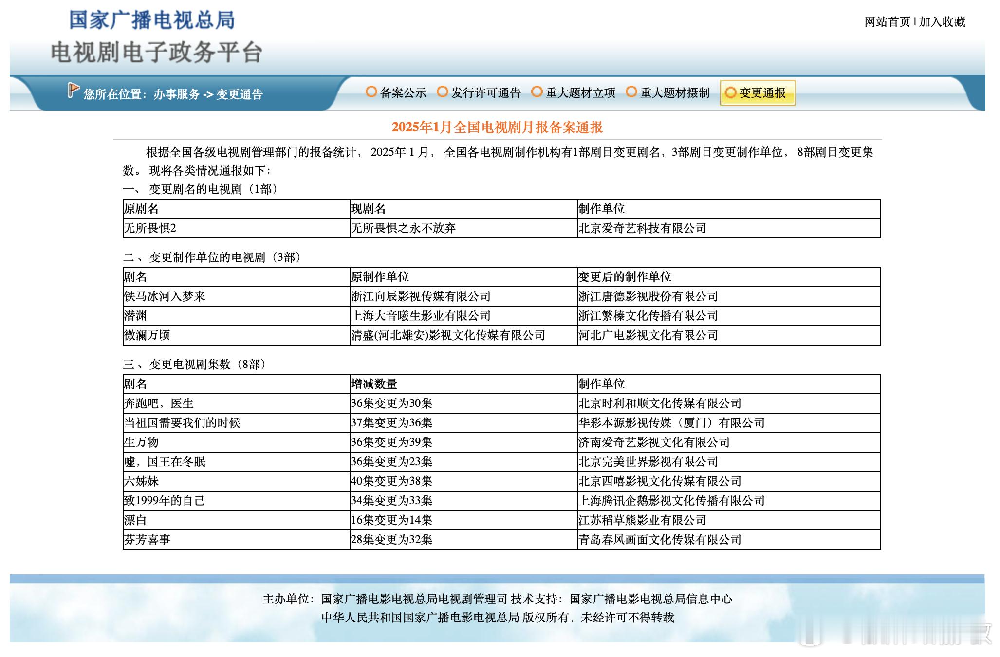The image size is (1000, 657).
Task: Select the row 铁马冰河入梦来
Action: pos(502,296)
